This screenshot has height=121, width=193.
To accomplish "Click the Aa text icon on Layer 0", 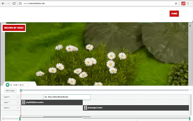I will 46,97.
